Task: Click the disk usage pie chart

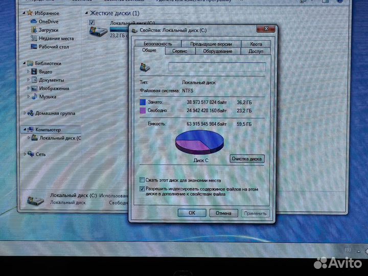Action: pyautogui.click(x=199, y=142)
